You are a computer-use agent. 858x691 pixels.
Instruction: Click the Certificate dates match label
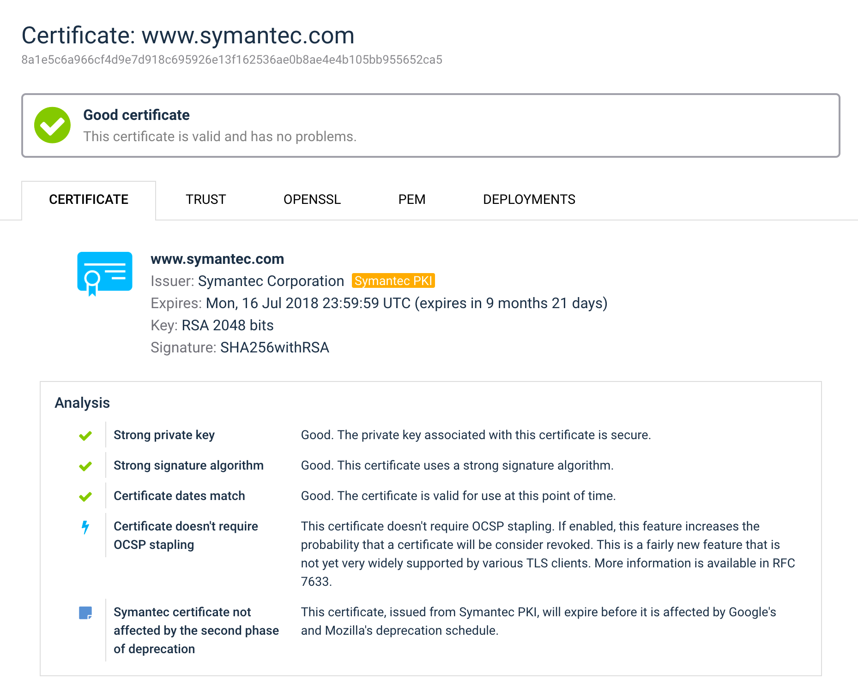click(x=179, y=496)
